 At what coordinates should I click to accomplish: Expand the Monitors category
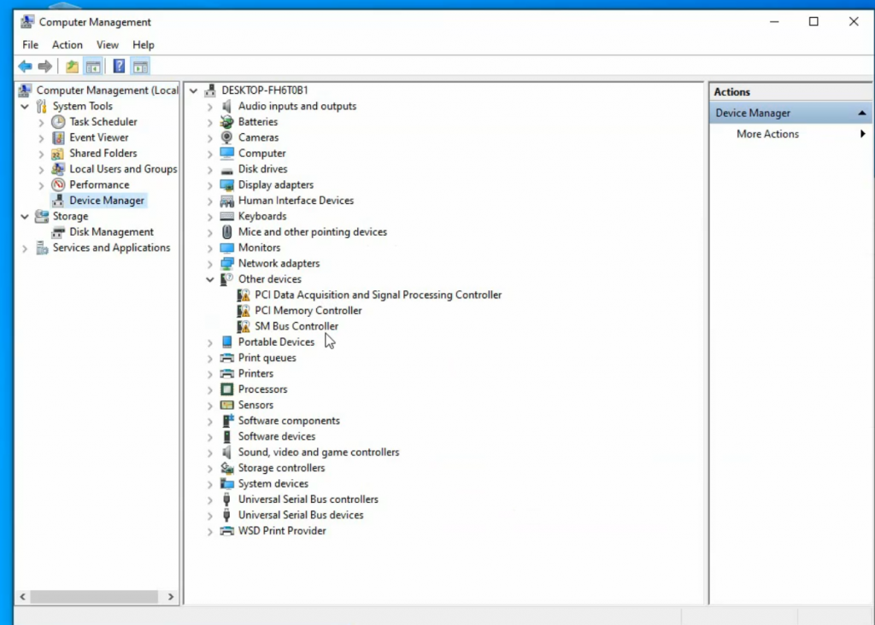210,248
